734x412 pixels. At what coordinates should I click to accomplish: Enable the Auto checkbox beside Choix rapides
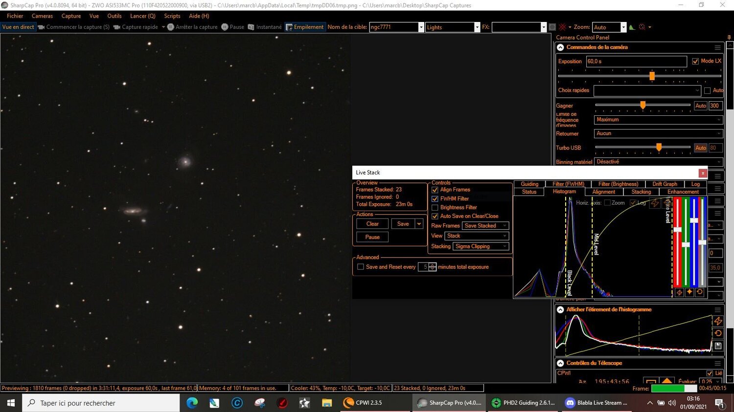point(707,90)
